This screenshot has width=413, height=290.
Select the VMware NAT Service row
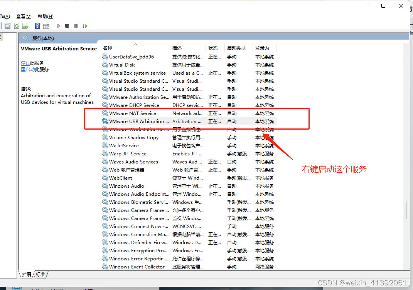pyautogui.click(x=189, y=113)
